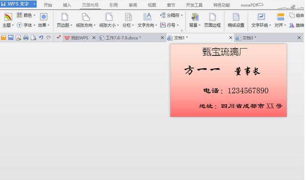
Task: Switch to the 文档3 document tab
Action: (x=246, y=38)
